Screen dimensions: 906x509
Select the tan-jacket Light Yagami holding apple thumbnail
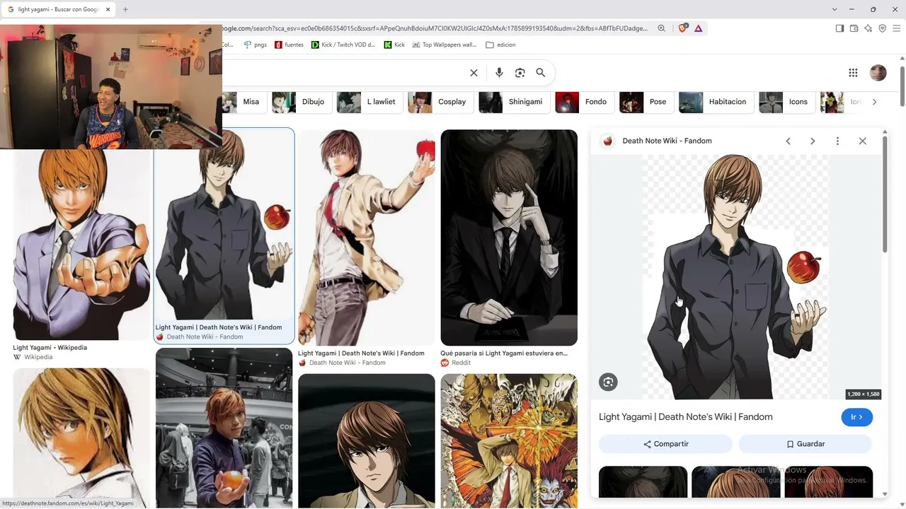[367, 238]
